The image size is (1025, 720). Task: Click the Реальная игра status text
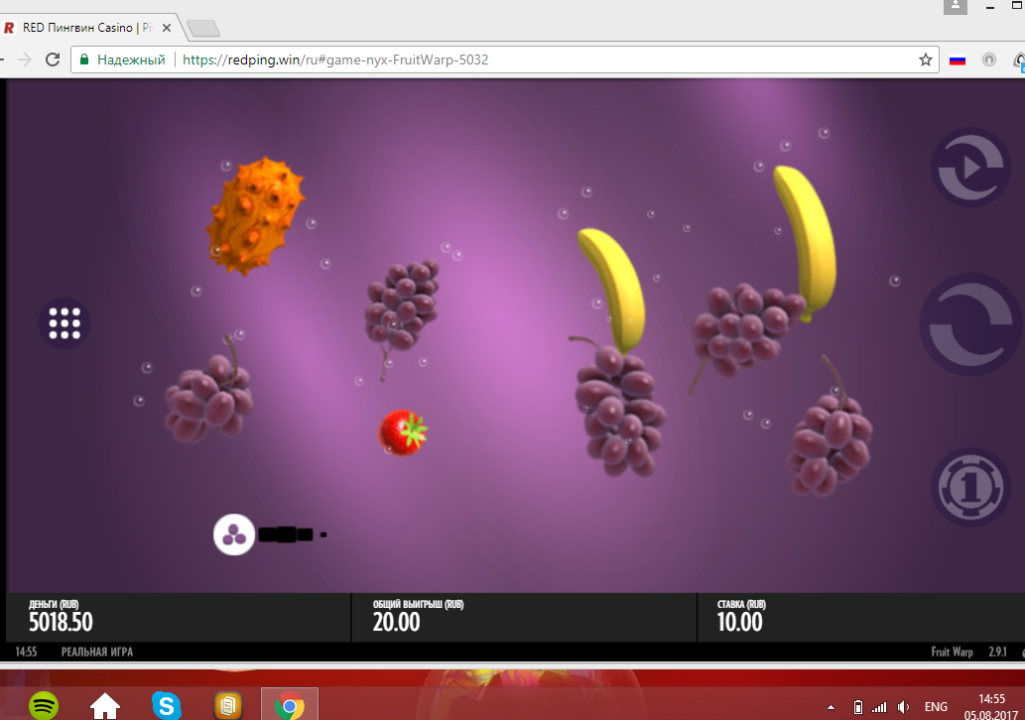point(97,652)
